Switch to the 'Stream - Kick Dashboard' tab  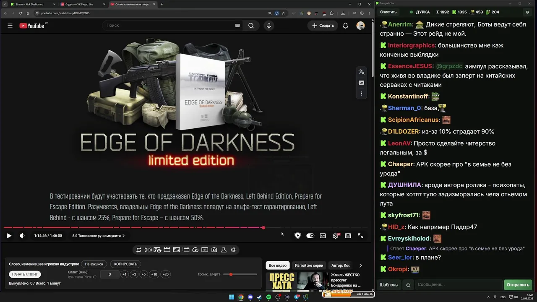pyautogui.click(x=33, y=4)
